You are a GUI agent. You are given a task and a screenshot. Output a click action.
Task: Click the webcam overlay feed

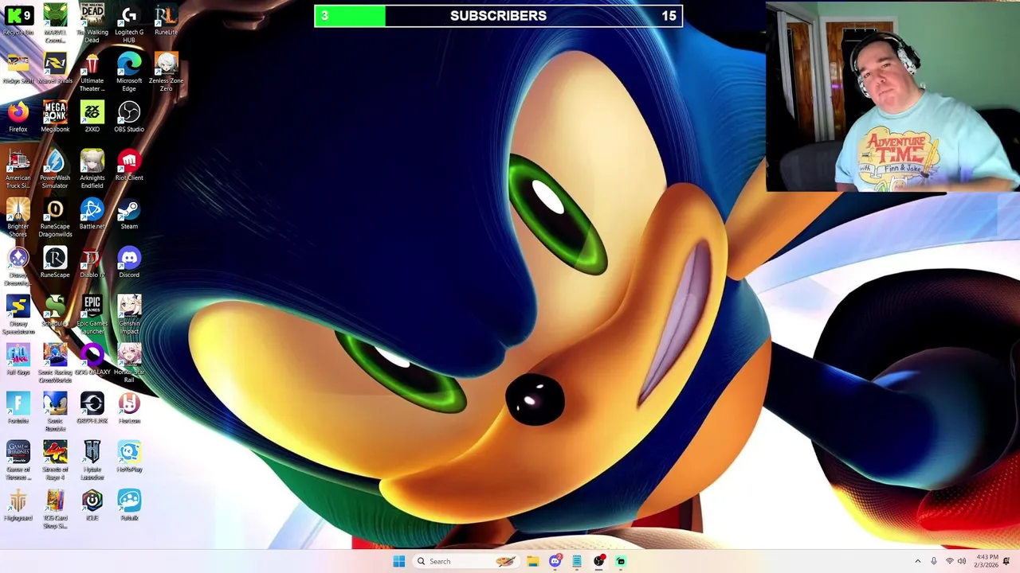(x=892, y=96)
